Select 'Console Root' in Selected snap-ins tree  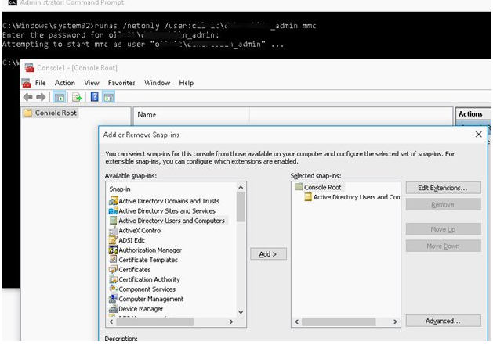point(323,187)
